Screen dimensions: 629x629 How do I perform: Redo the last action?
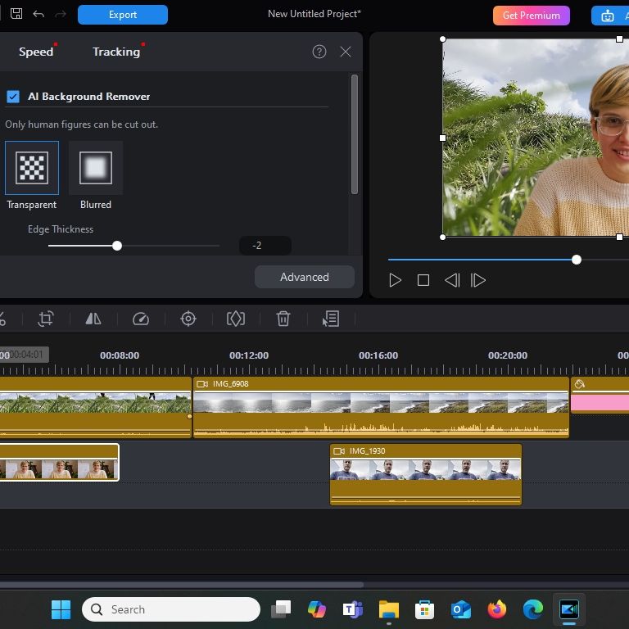(61, 14)
